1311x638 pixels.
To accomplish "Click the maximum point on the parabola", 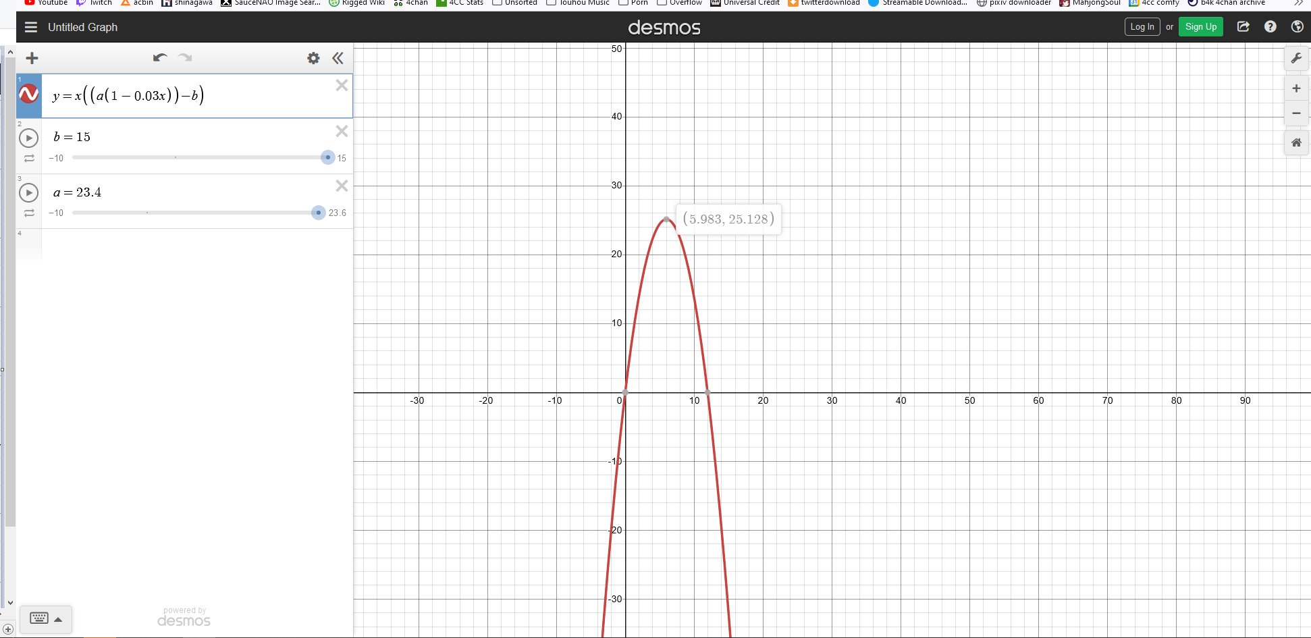I will (x=667, y=219).
